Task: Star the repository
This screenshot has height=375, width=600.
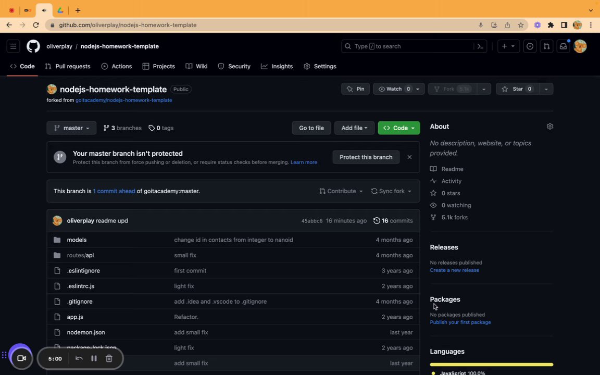Action: (x=517, y=89)
